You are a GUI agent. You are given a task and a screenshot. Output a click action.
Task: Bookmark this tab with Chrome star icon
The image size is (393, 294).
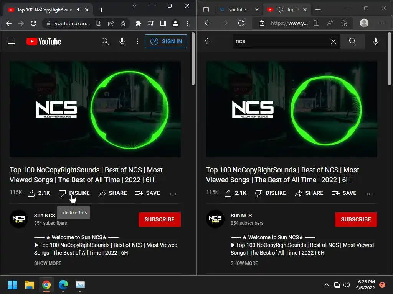123,23
